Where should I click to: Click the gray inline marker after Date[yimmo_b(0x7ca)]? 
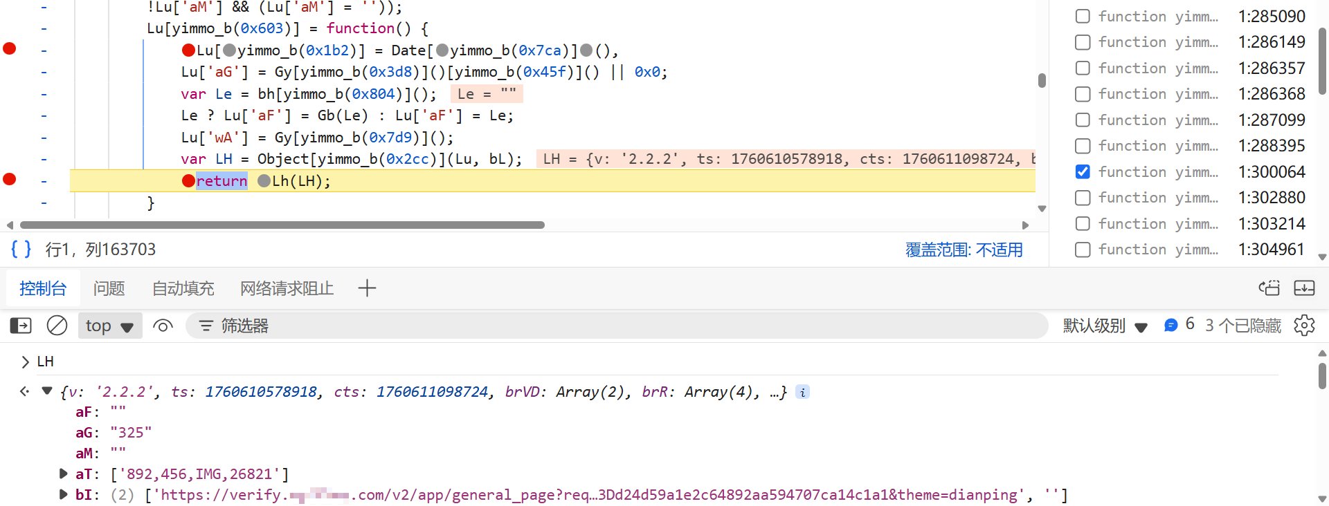tap(586, 50)
